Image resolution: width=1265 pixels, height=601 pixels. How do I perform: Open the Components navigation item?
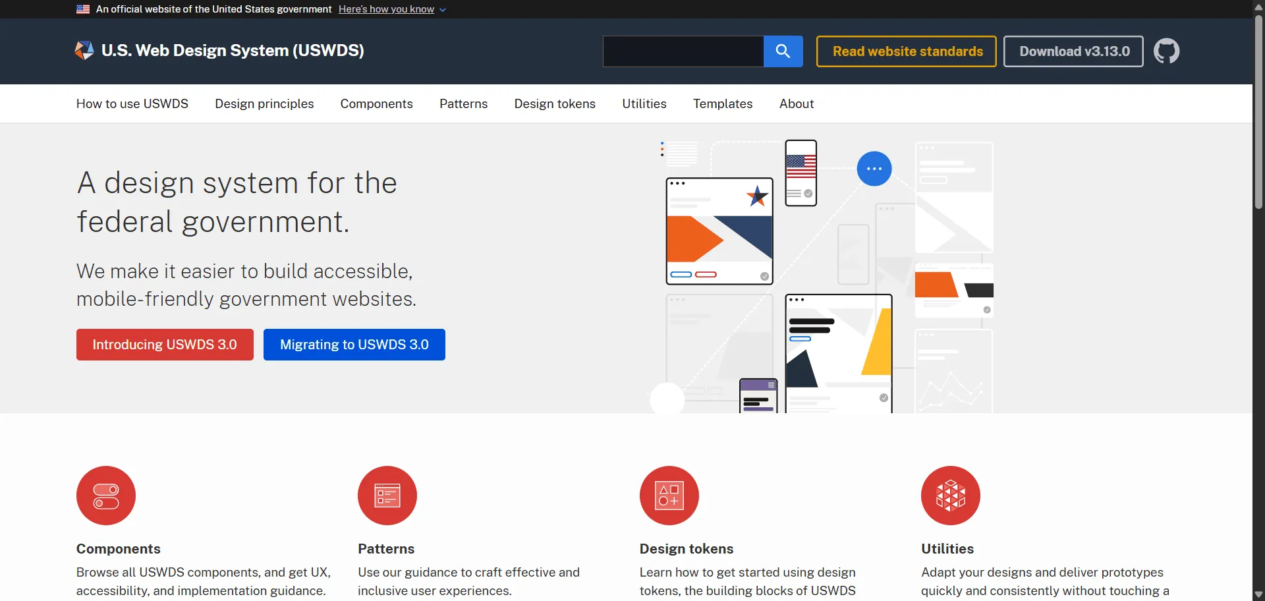coord(376,103)
